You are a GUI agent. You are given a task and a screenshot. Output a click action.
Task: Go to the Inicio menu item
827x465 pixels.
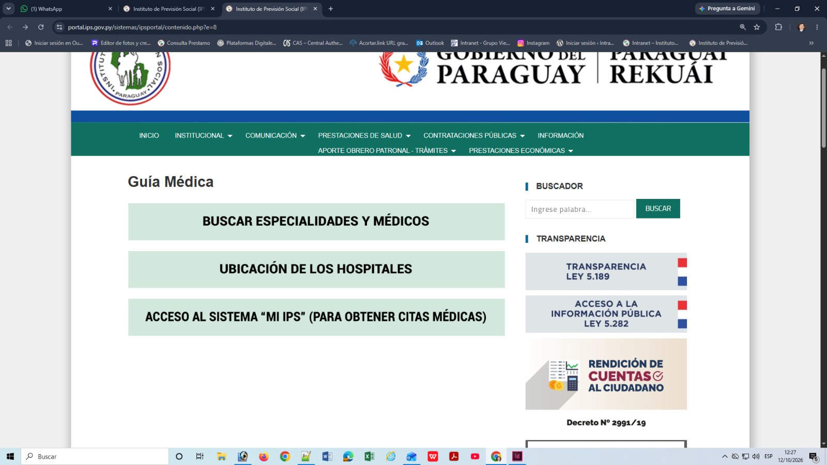click(149, 135)
